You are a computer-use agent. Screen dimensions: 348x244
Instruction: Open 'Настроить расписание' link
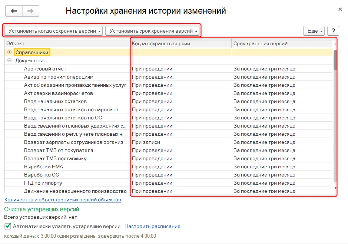pyautogui.click(x=152, y=226)
